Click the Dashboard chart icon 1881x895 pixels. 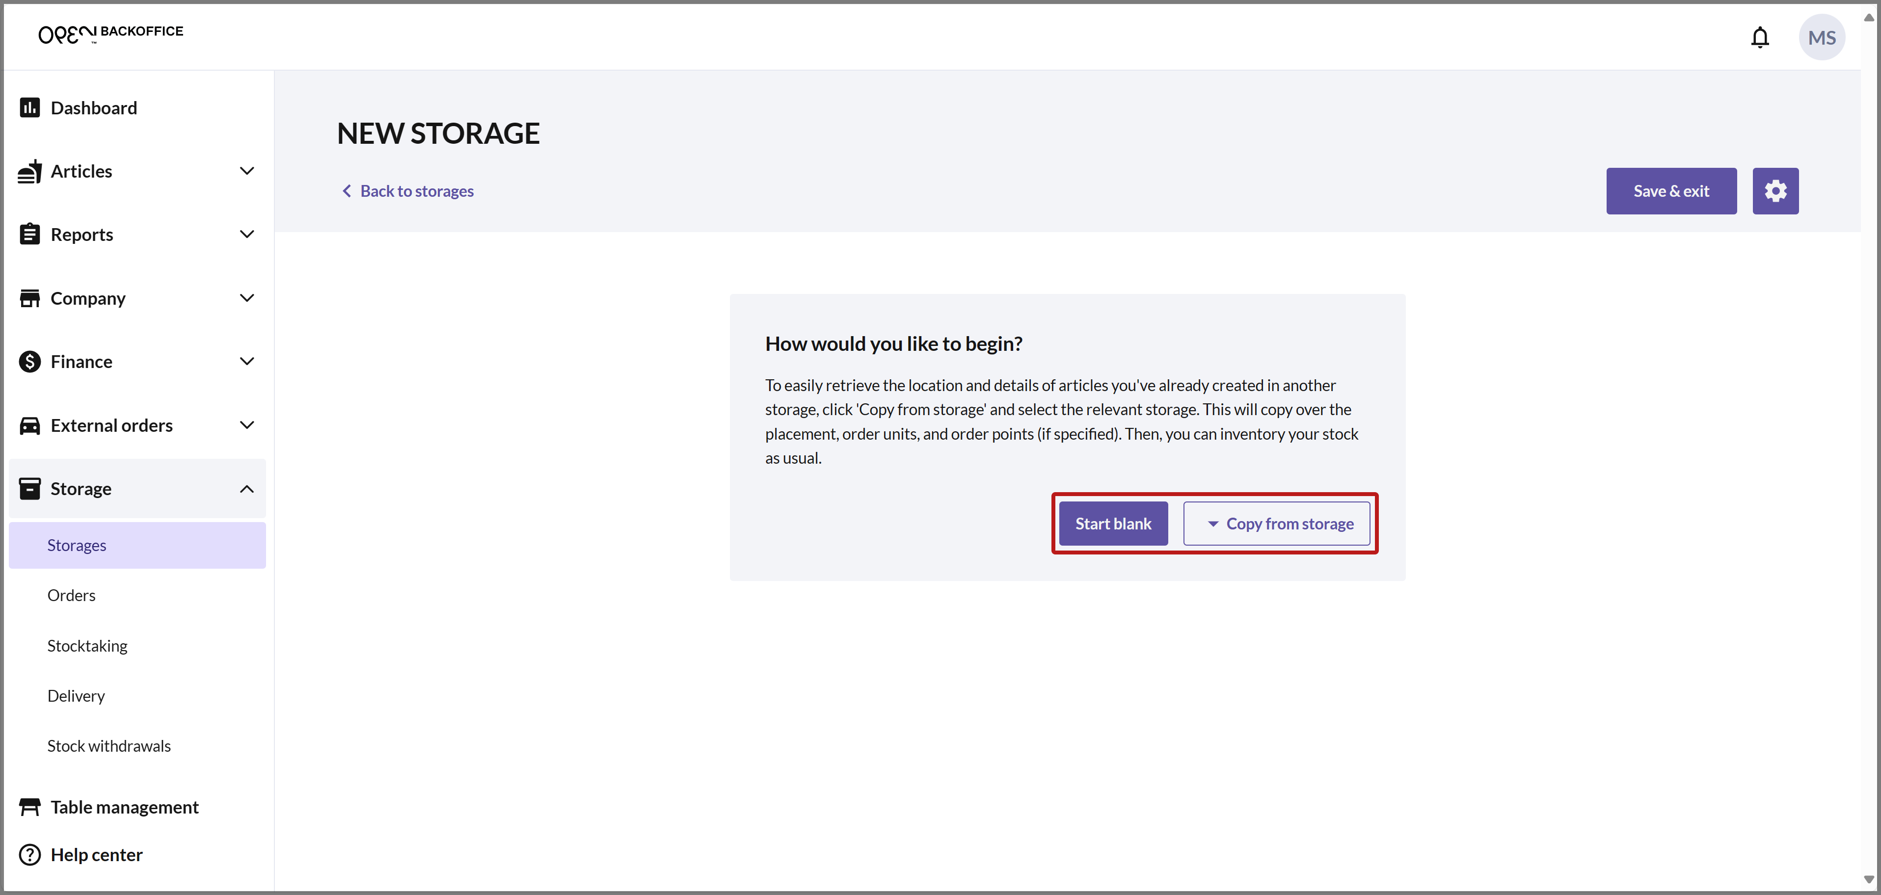click(29, 108)
